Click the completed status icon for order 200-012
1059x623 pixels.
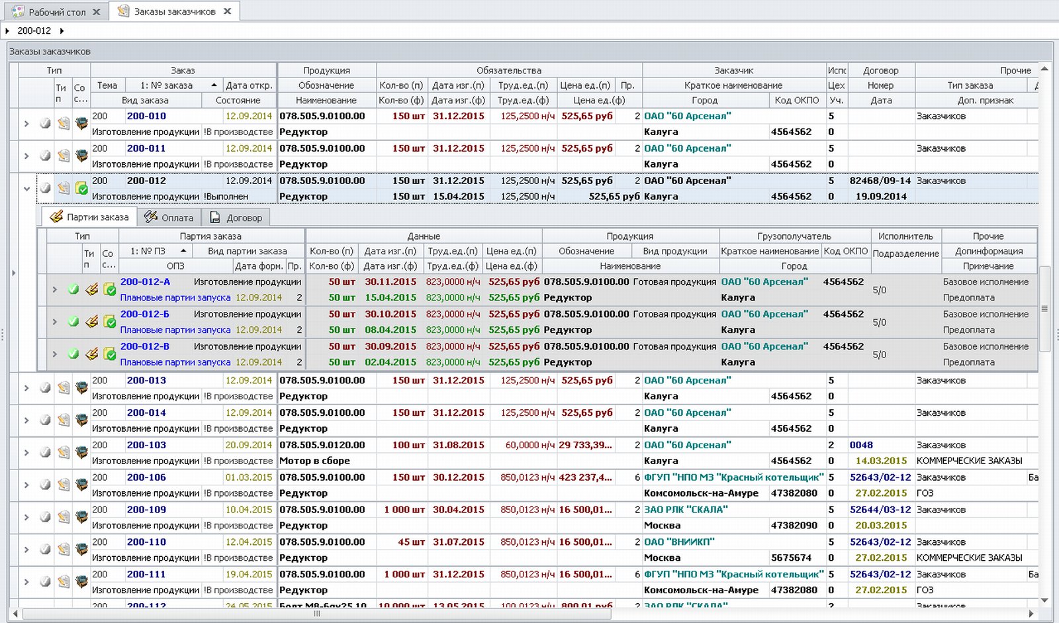(81, 189)
